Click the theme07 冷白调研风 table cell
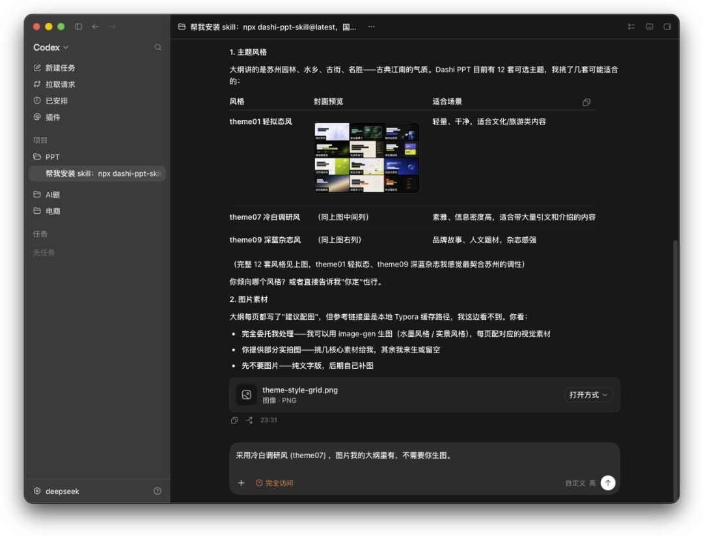 coord(264,217)
